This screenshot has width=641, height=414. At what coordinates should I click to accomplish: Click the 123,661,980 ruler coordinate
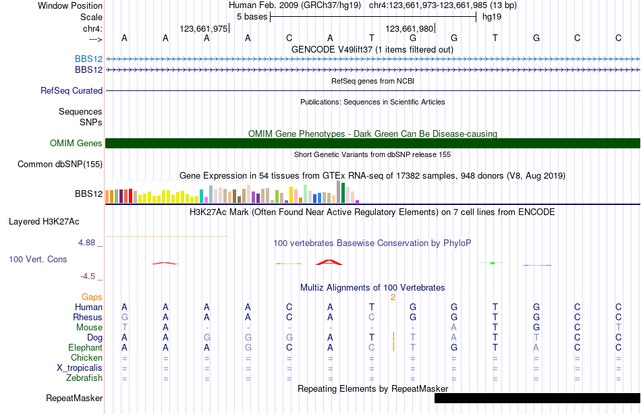(409, 28)
